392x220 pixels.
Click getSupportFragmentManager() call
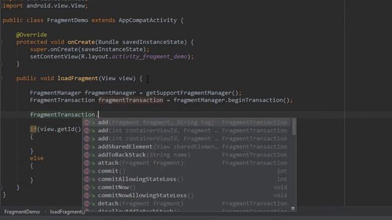point(192,93)
